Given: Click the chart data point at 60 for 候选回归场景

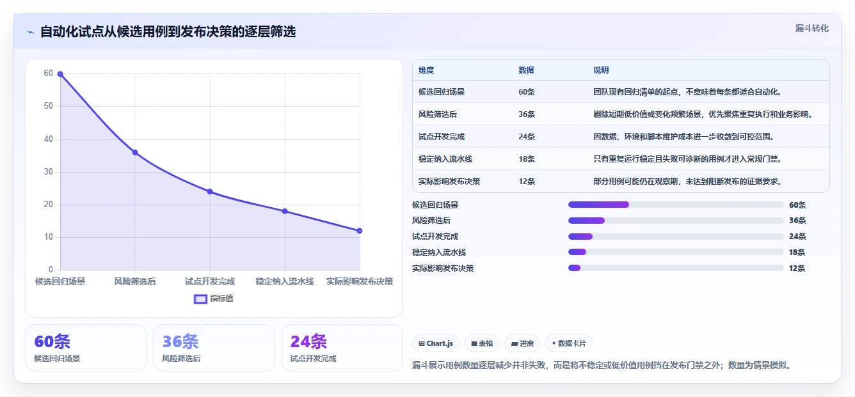Looking at the screenshot, I should click(60, 74).
